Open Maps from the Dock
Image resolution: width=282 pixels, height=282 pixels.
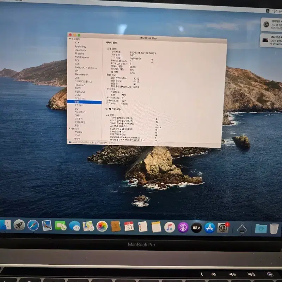coord(88,226)
